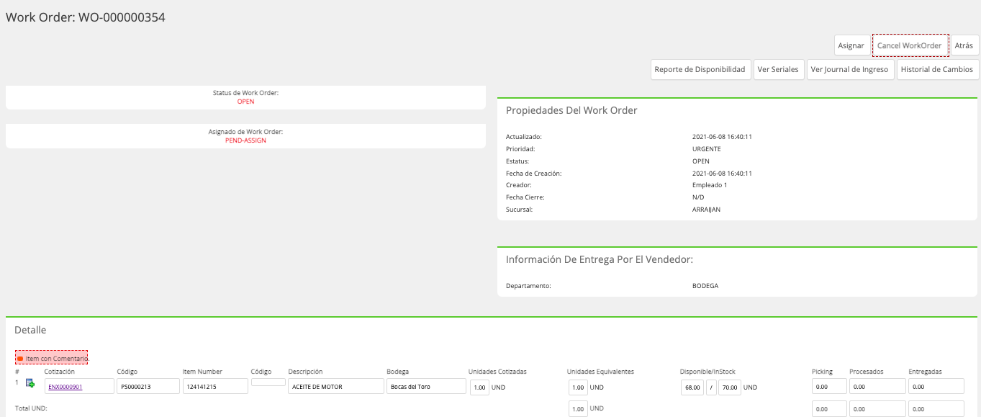
Task: Click the BODEGA department value
Action: point(705,286)
